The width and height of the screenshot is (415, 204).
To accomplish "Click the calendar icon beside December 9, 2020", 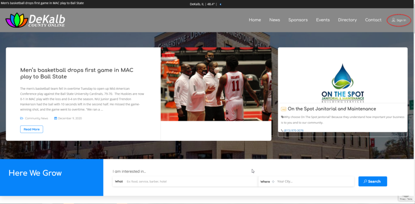I will click(x=55, y=118).
